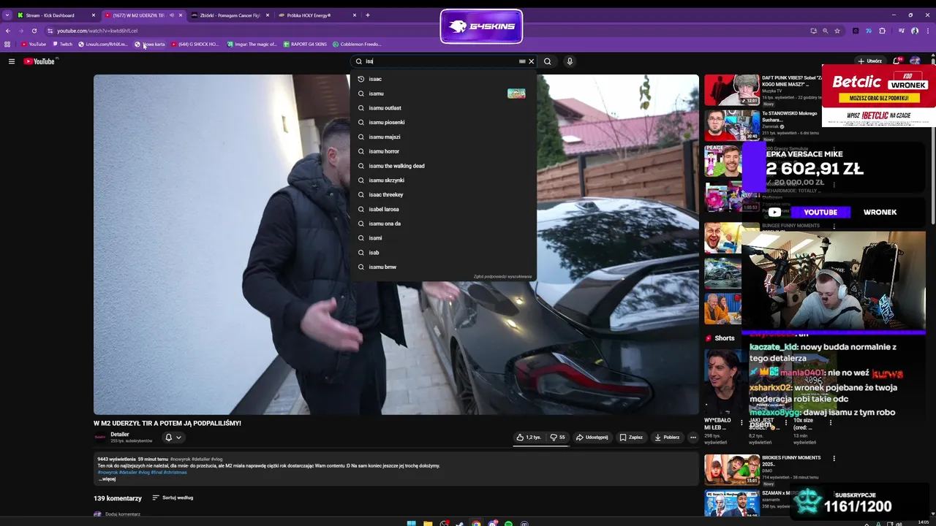Viewport: 936px width, 526px height.
Task: Open File Explorer from the taskbar
Action: coord(428,523)
